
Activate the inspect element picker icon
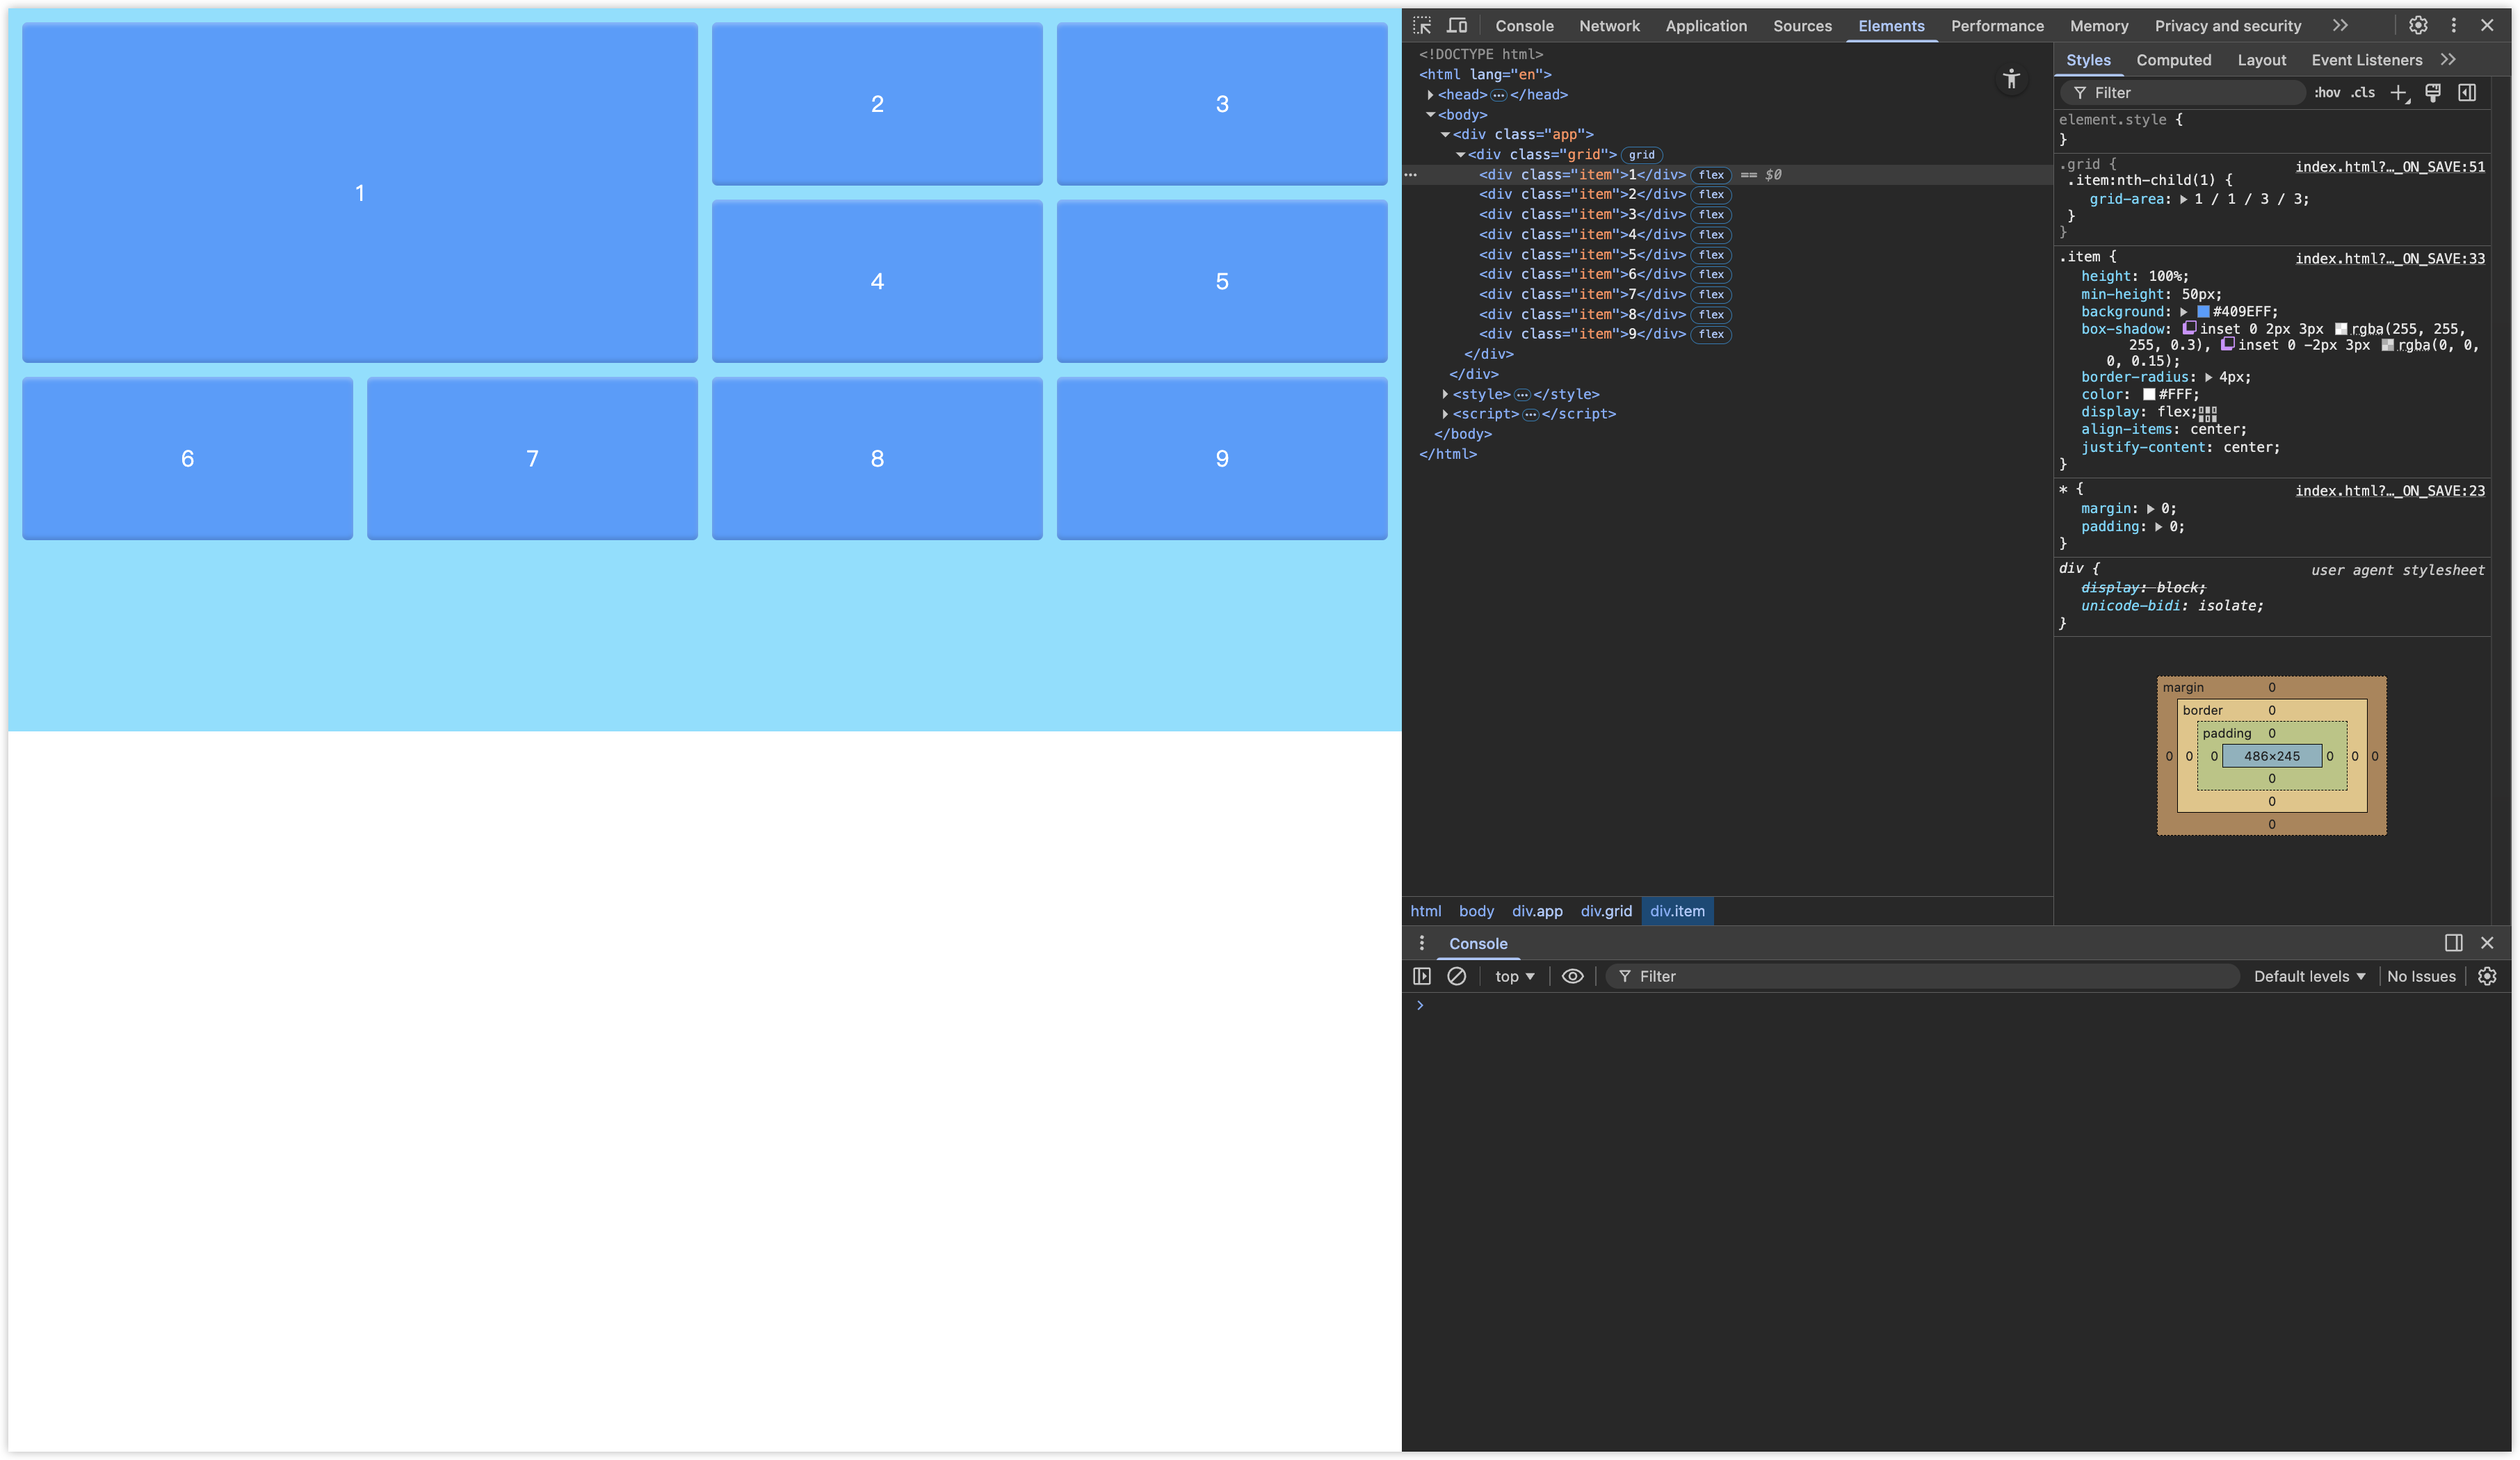coord(1422,26)
